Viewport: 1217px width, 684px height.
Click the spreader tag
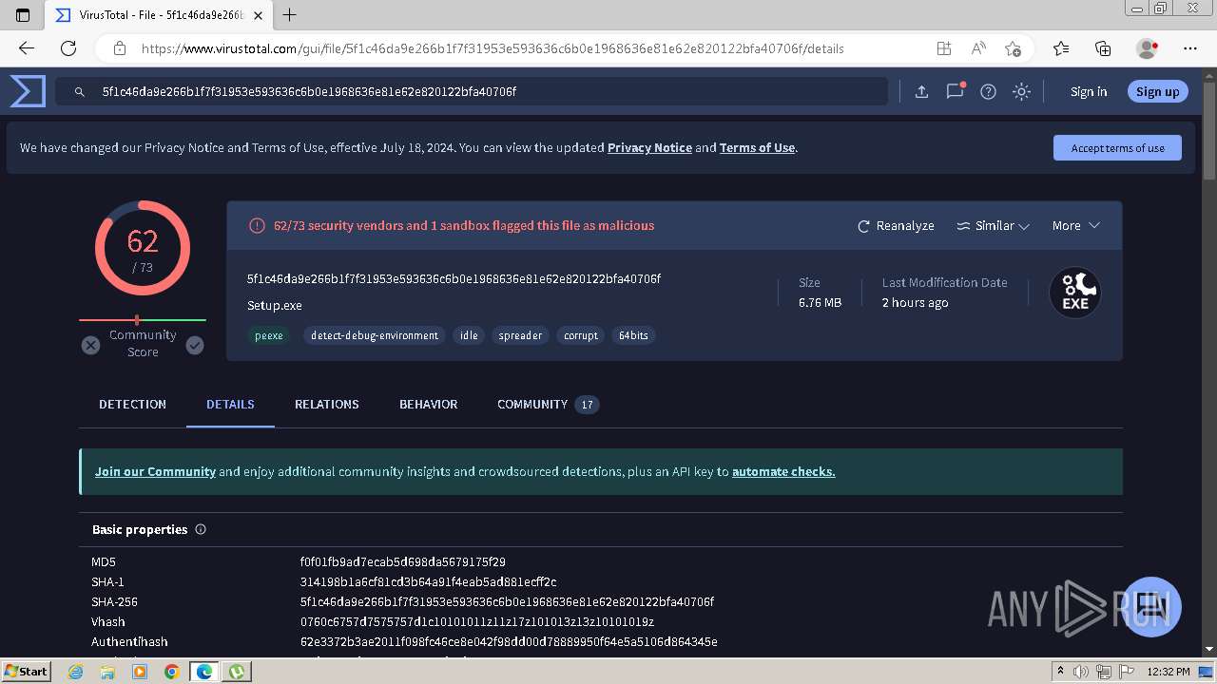click(x=520, y=335)
